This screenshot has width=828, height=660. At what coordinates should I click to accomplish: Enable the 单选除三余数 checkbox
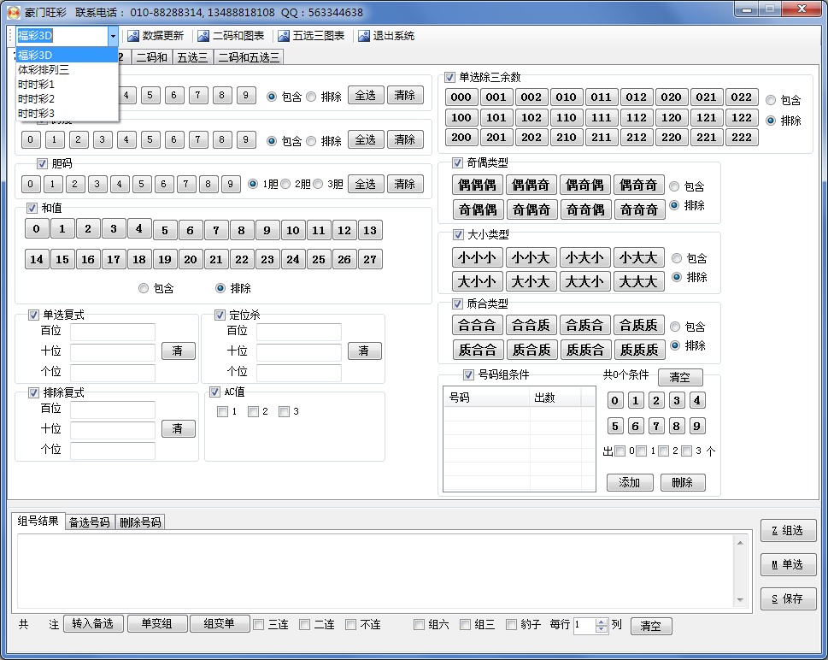pos(450,77)
